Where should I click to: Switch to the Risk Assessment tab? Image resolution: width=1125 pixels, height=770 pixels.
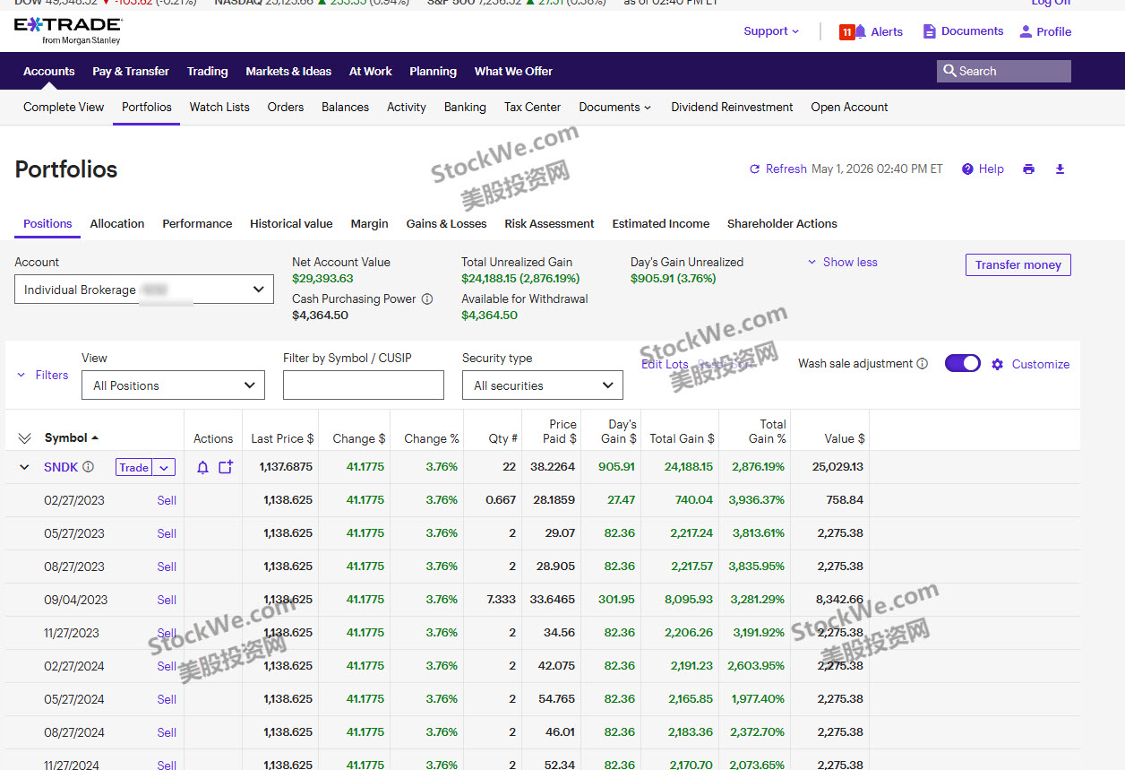tap(549, 224)
